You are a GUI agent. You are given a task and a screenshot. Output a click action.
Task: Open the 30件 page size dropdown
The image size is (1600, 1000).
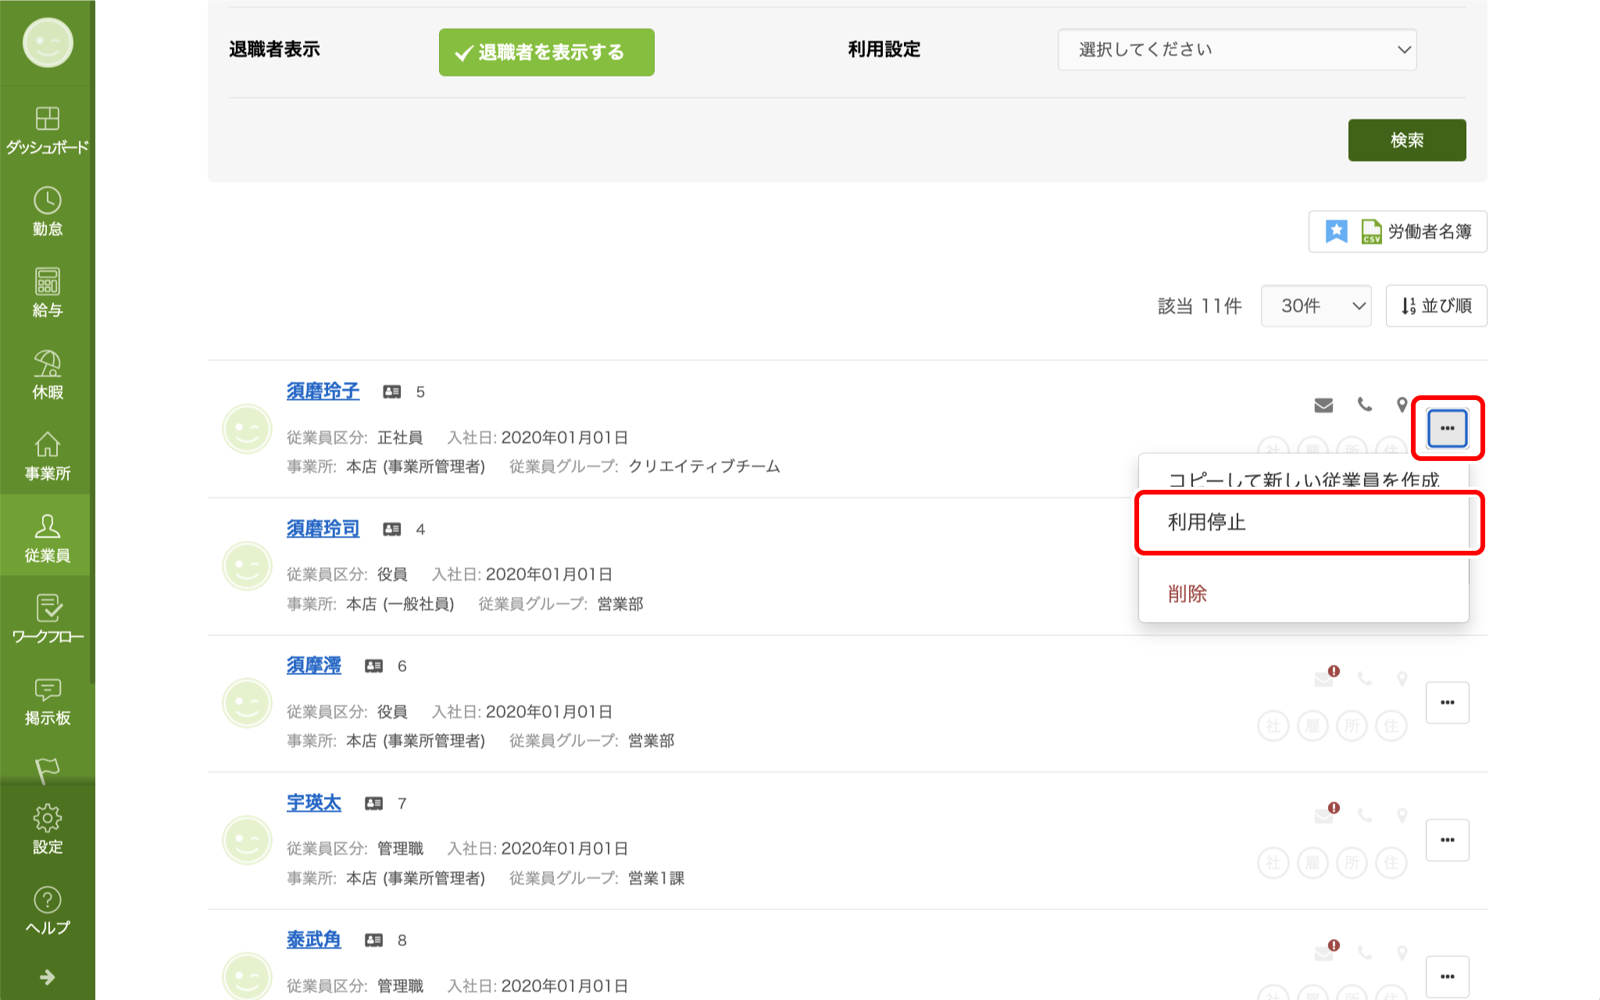pos(1316,305)
